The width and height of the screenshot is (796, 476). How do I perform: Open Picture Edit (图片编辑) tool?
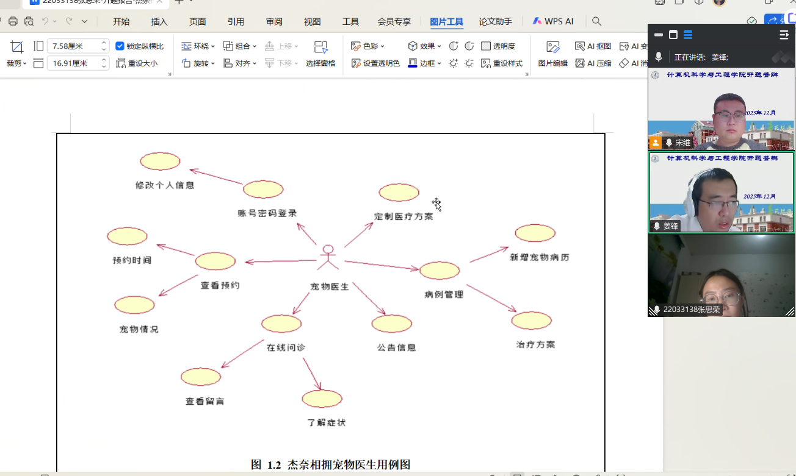[552, 54]
